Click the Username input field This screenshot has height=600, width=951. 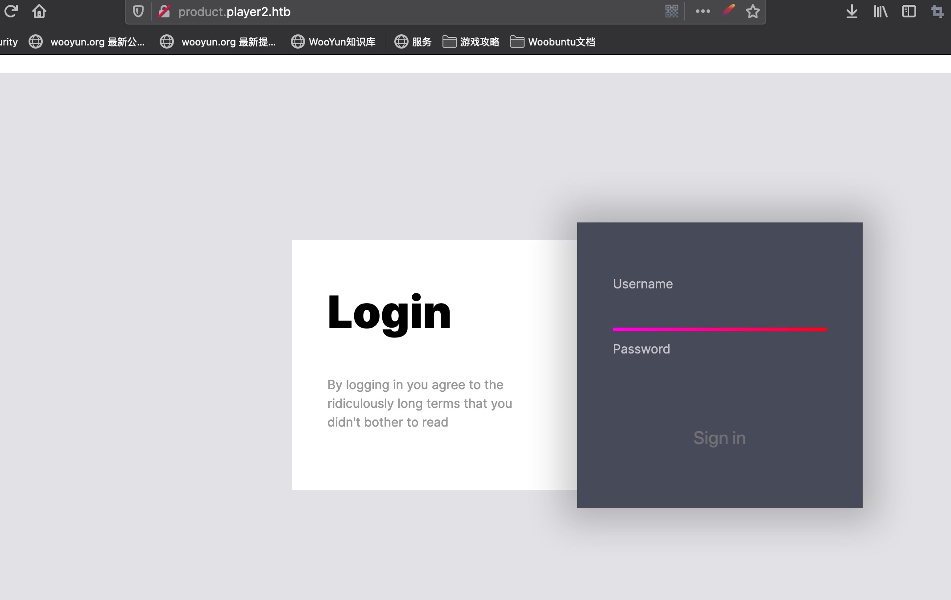pos(719,312)
